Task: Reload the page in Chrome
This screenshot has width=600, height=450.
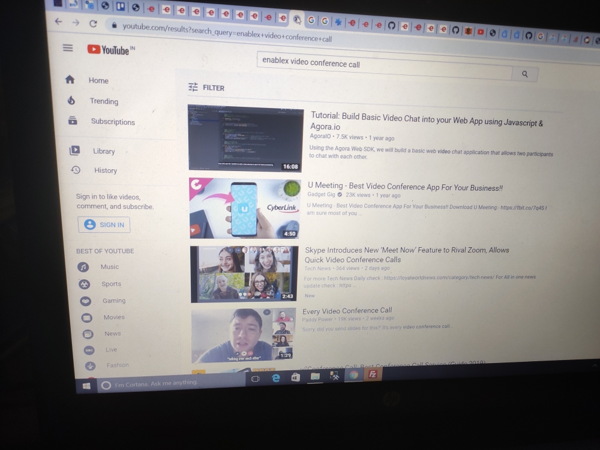Action: (x=93, y=23)
